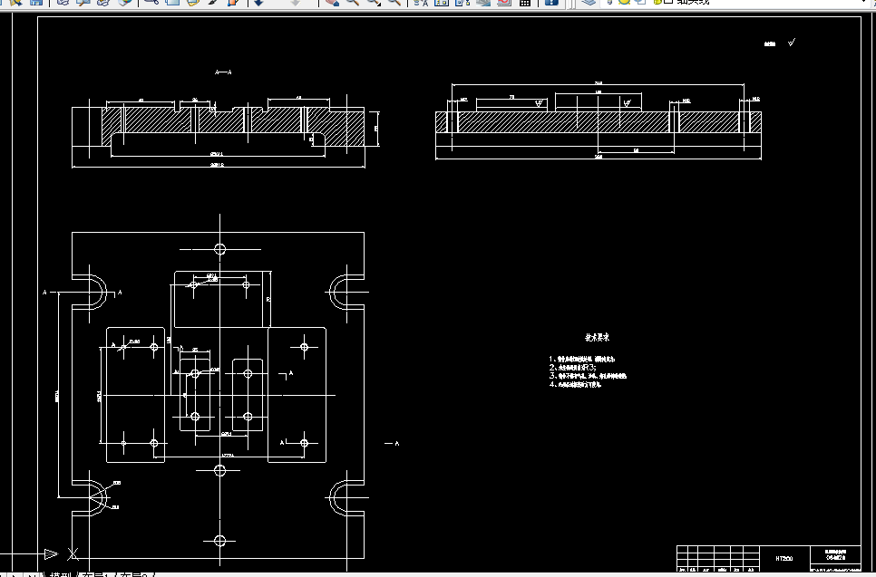Switch to the 模型 model tab

pos(61,574)
